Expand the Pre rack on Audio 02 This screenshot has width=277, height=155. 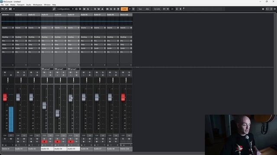(34, 41)
